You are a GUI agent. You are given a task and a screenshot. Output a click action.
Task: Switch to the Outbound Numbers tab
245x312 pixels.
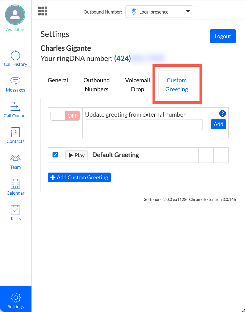(x=96, y=85)
